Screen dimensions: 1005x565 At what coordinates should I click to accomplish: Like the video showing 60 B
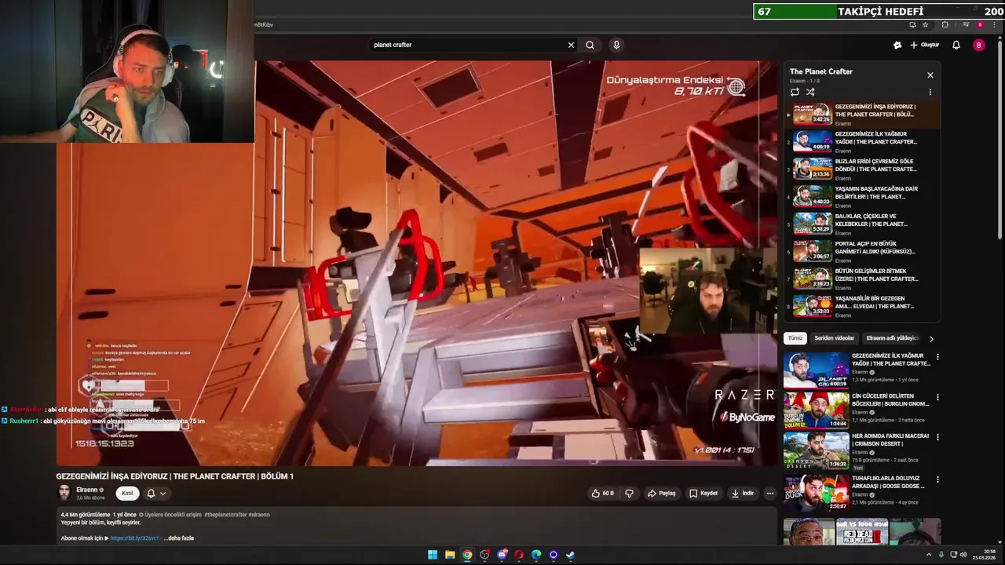(x=602, y=494)
